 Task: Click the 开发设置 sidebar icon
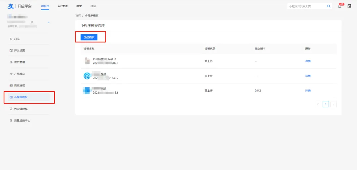point(11,51)
